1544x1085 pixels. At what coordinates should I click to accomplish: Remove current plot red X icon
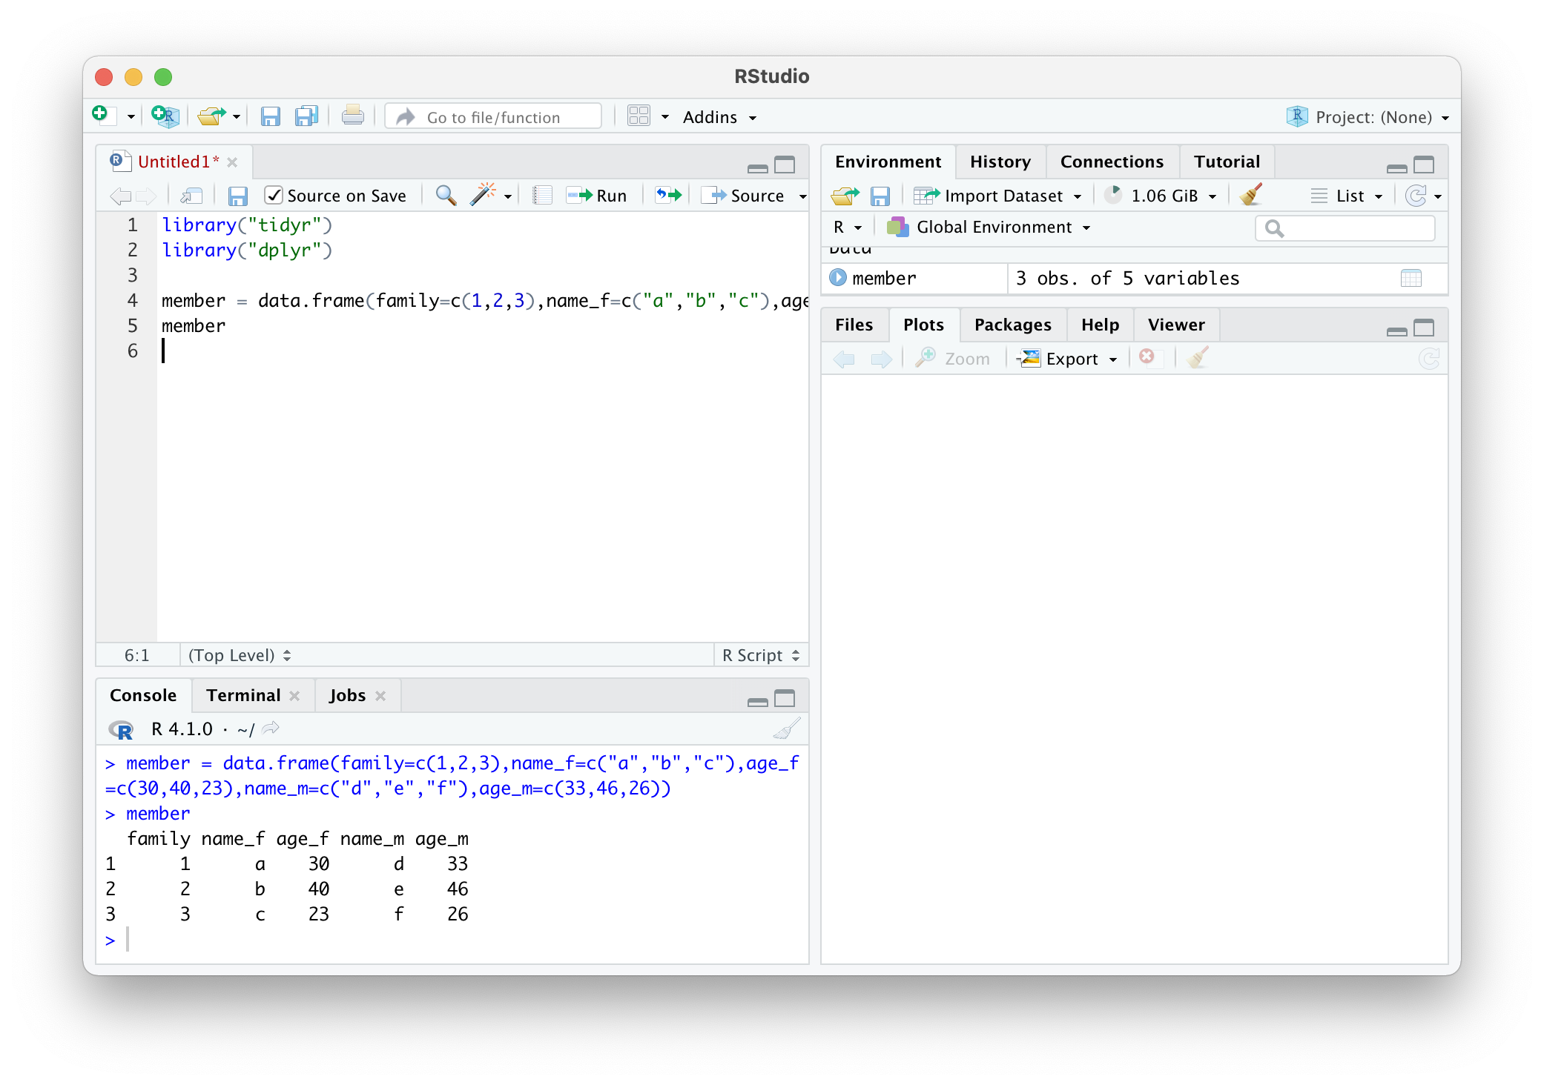pyautogui.click(x=1147, y=357)
